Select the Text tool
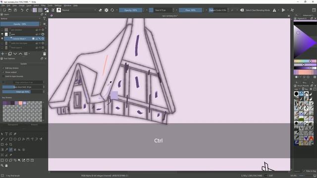The width and height of the screenshot is (317, 178). point(6,134)
